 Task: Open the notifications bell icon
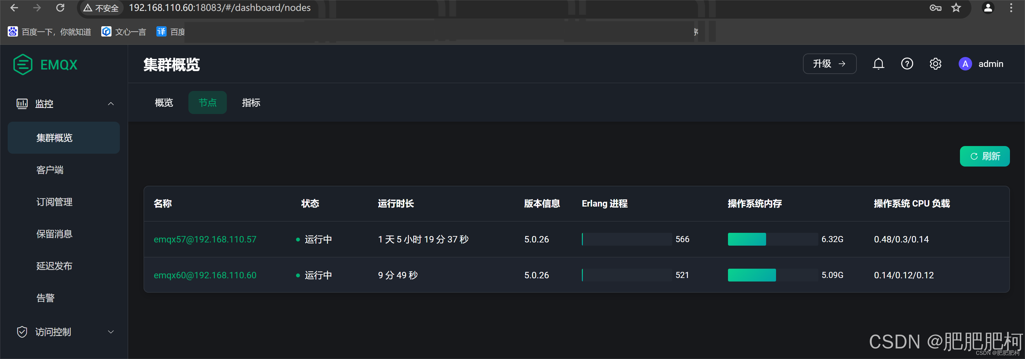(878, 64)
